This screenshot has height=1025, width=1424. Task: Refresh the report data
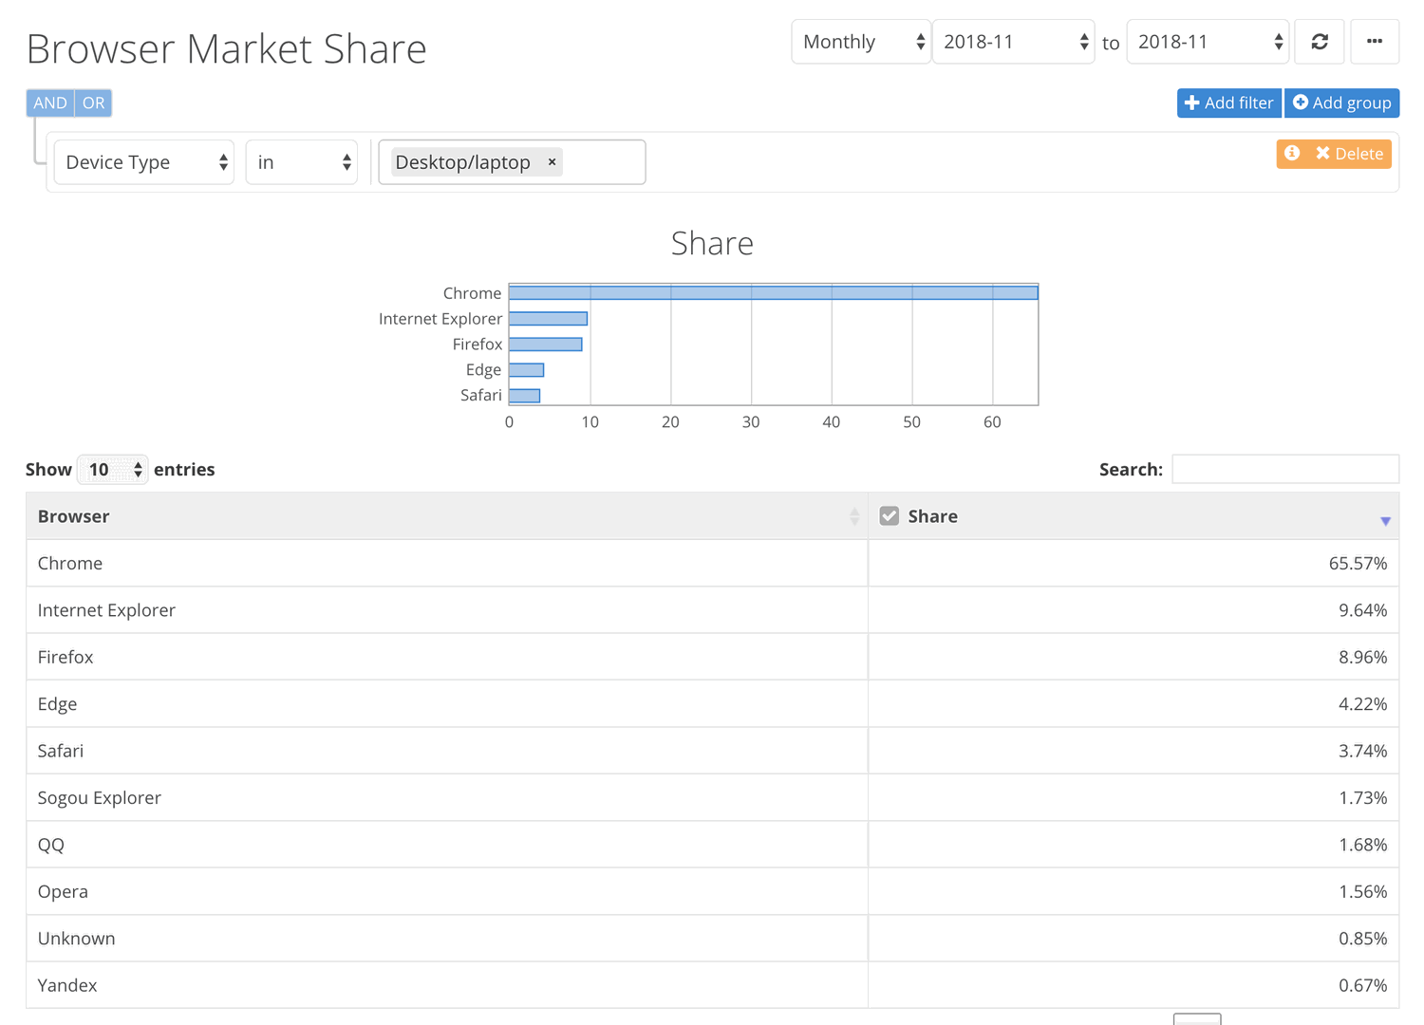1320,41
